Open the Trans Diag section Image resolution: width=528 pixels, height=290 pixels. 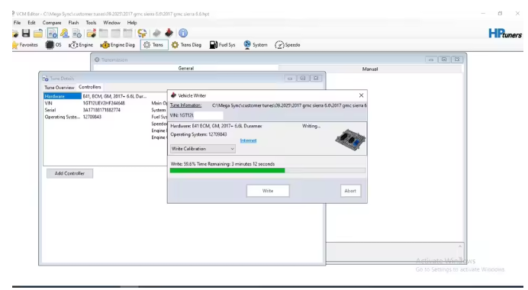(186, 45)
